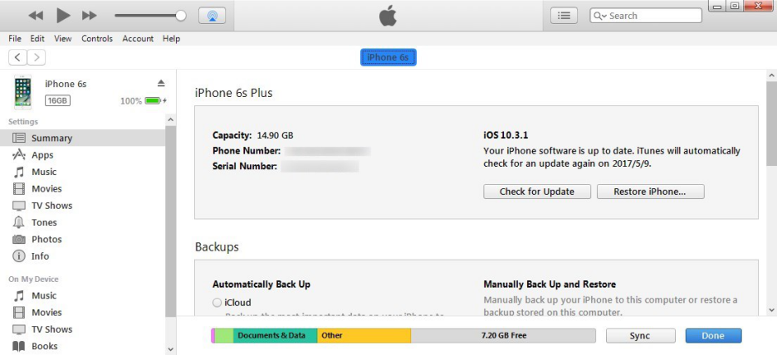Click the sidebar scroll up arrow
The width and height of the screenshot is (777, 355).
(x=170, y=119)
